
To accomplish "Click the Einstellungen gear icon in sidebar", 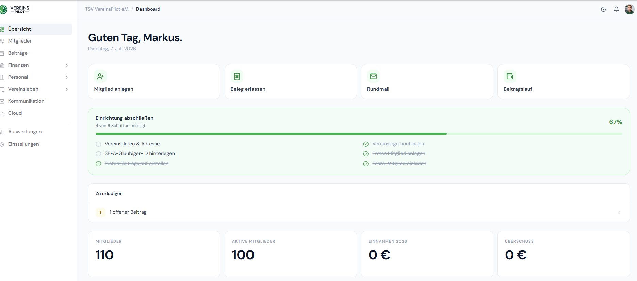I will (2, 144).
